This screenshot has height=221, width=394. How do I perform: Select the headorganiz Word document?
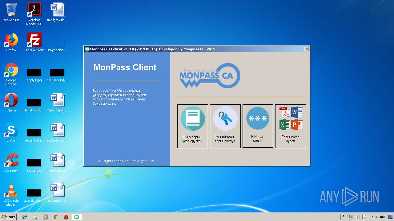pyautogui.click(x=57, y=163)
